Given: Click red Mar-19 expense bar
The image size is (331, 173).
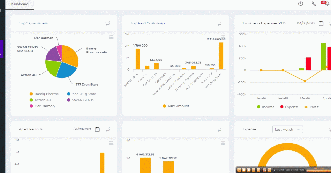Looking at the screenshot, I should pos(308,64).
